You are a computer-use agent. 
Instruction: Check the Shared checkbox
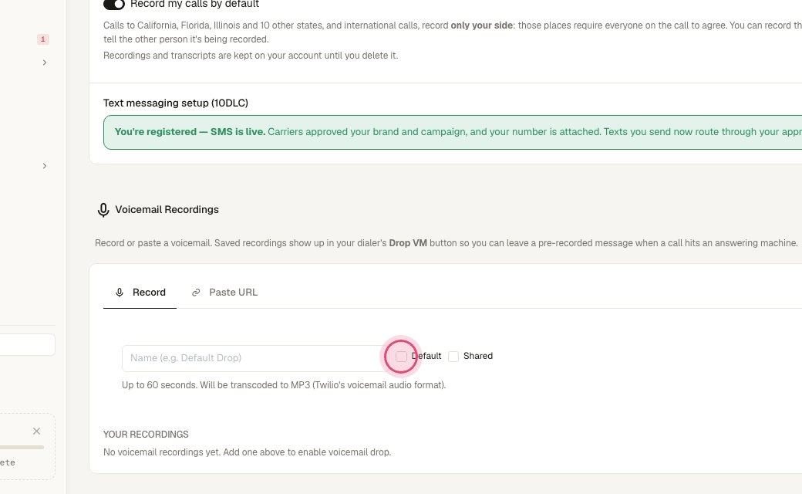(453, 357)
